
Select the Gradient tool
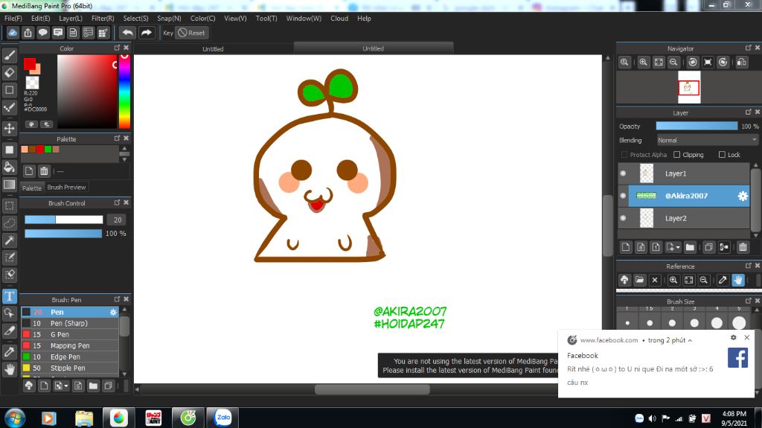pyautogui.click(x=9, y=185)
